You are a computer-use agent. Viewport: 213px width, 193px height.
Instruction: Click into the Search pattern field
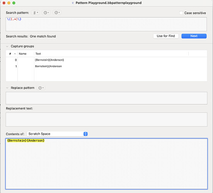point(106,24)
